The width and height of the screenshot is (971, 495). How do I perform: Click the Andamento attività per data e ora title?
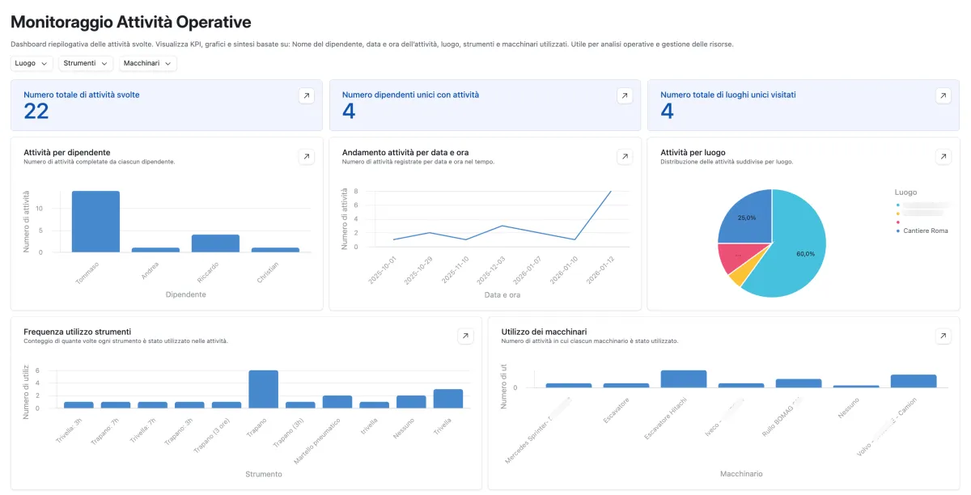(x=405, y=152)
